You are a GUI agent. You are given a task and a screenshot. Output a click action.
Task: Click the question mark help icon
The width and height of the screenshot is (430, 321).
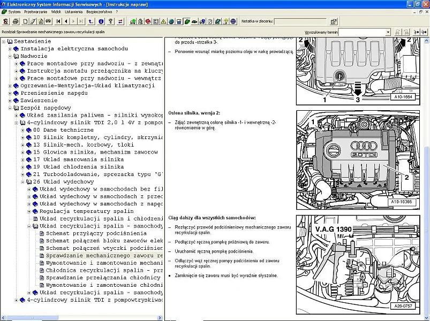(x=110, y=21)
